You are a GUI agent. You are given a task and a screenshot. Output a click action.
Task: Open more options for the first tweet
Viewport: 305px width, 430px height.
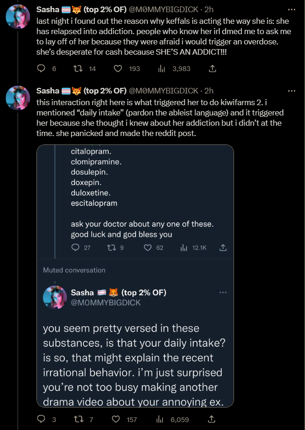click(x=291, y=10)
